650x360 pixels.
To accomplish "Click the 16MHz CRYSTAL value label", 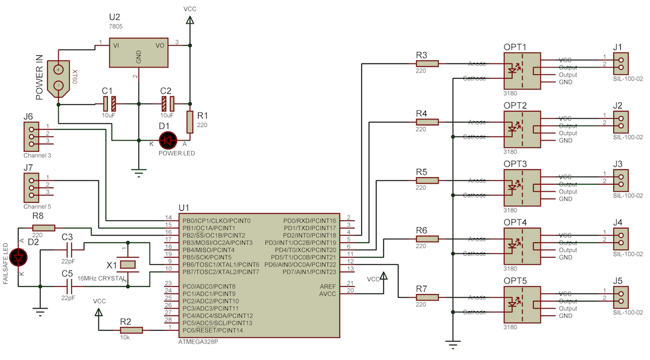I will point(102,278).
